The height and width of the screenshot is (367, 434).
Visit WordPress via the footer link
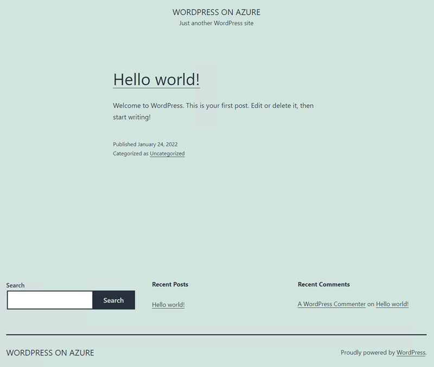(x=411, y=352)
